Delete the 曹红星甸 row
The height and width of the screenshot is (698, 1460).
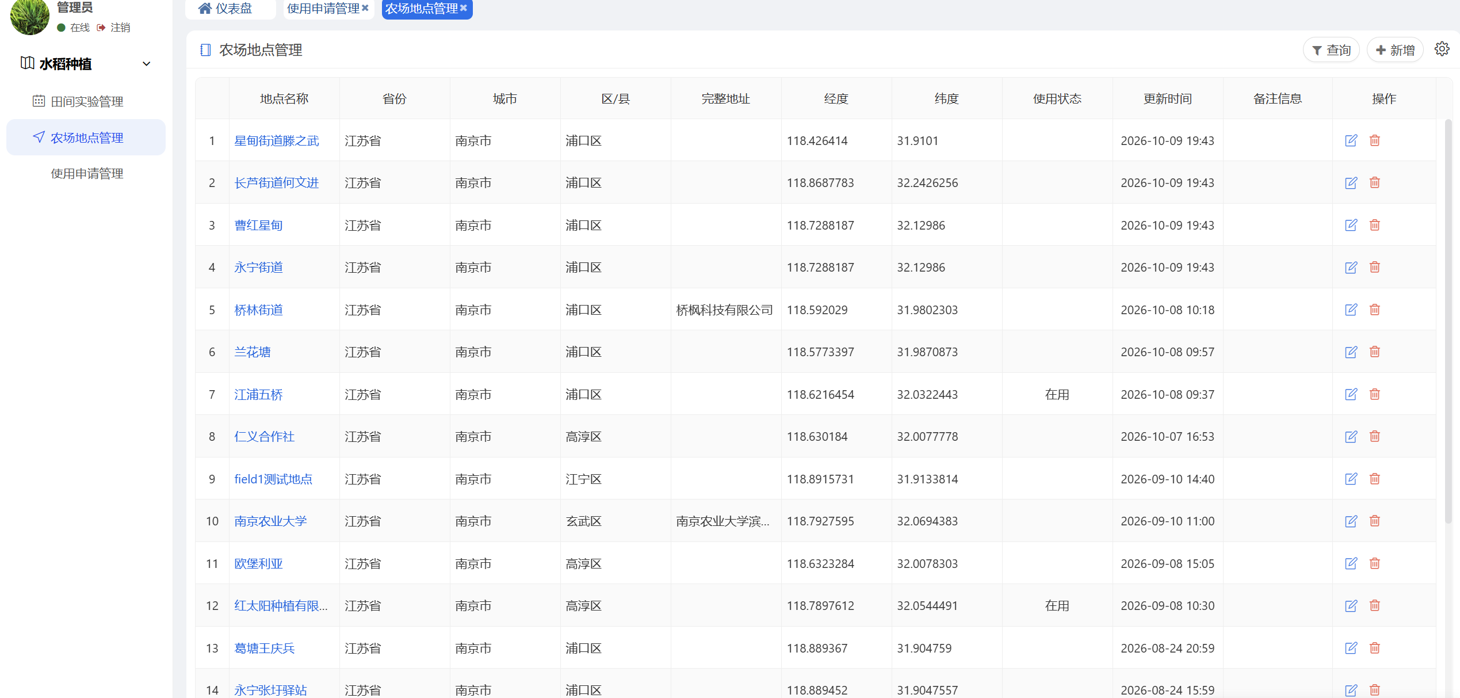(x=1374, y=225)
